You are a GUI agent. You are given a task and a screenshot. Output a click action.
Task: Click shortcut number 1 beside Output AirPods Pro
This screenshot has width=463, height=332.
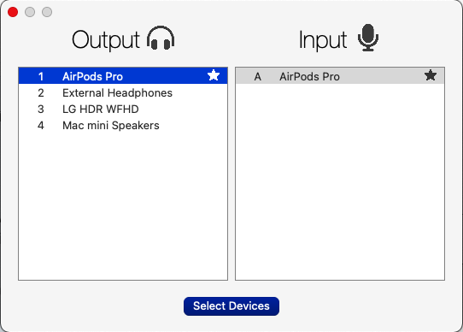click(x=41, y=77)
